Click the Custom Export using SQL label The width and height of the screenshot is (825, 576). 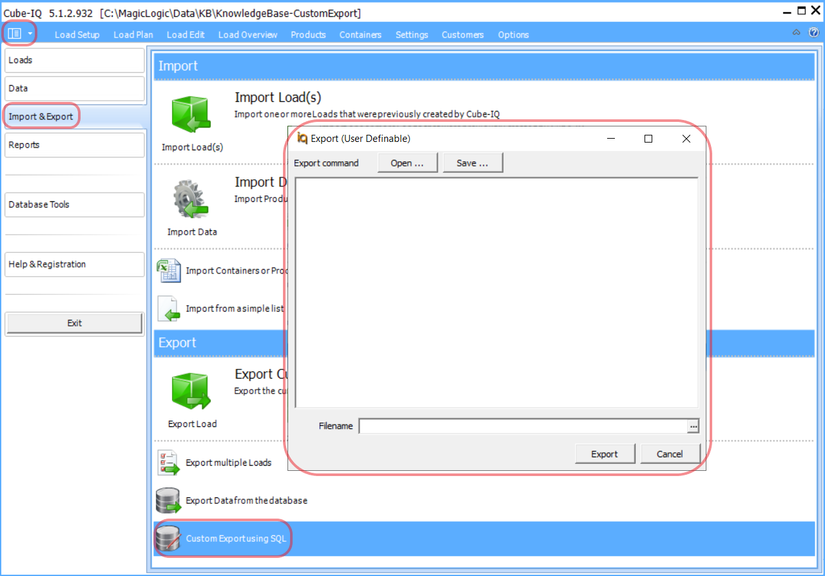tap(236, 539)
